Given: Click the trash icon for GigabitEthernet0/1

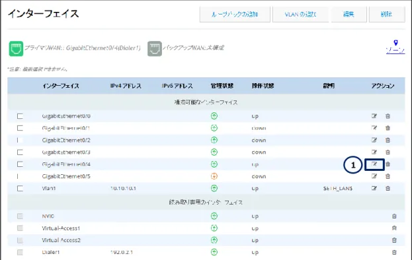Looking at the screenshot, I should pos(388,128).
